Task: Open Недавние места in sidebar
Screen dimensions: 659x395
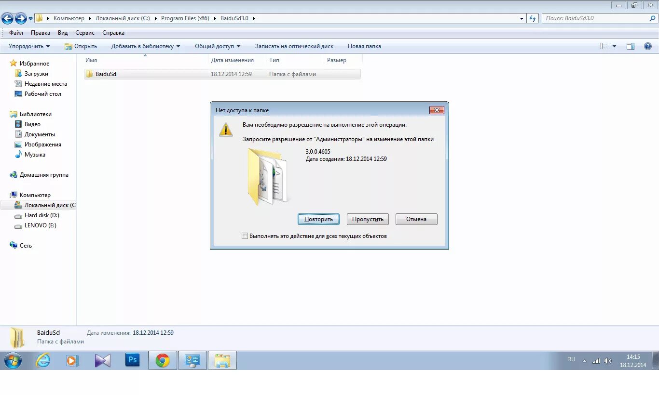Action: 46,84
